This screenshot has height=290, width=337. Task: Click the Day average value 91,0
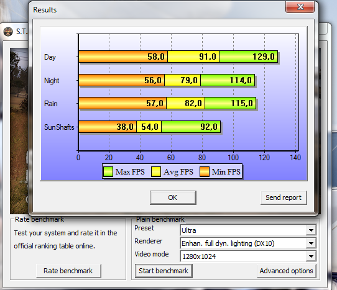[x=208, y=57]
